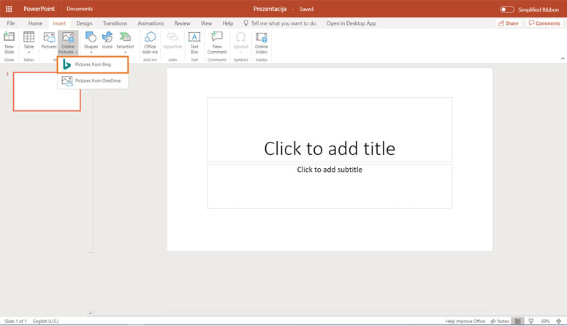Toggle the Simplified Ribbon switch
The width and height of the screenshot is (567, 326).
(506, 10)
